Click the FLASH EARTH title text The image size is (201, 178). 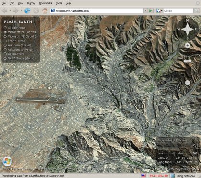click(x=18, y=22)
